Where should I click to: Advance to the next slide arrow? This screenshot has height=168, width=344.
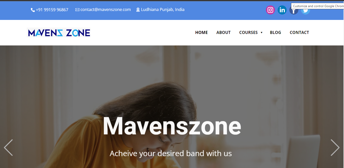(x=335, y=148)
